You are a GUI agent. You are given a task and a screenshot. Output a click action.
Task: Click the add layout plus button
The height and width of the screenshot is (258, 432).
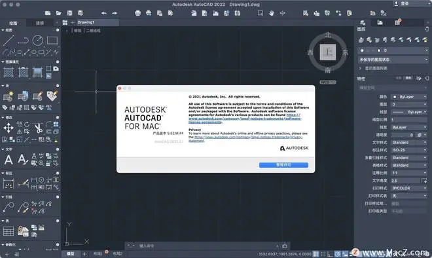[x=84, y=254]
